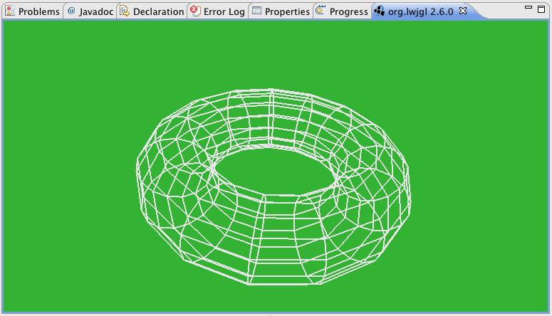
Task: Click the Properties table icon
Action: click(256, 11)
